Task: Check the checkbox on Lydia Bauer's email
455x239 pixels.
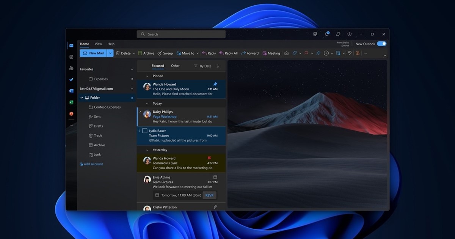Action: 145,131
